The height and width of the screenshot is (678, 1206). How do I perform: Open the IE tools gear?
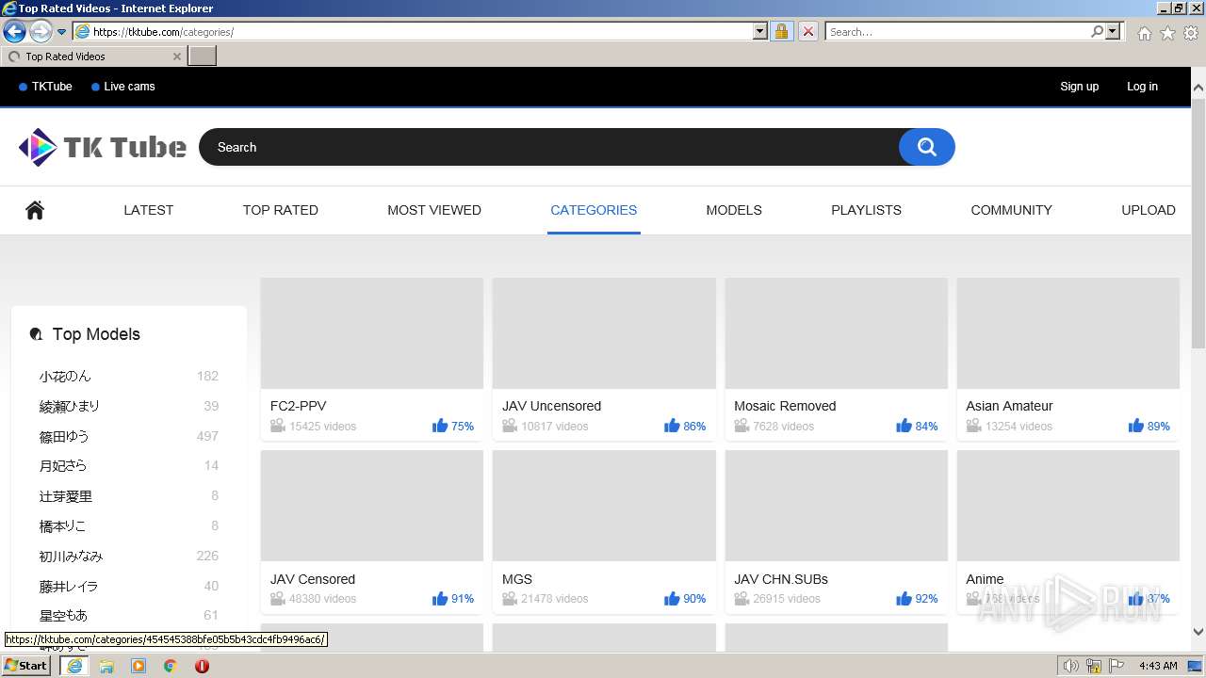[x=1191, y=33]
